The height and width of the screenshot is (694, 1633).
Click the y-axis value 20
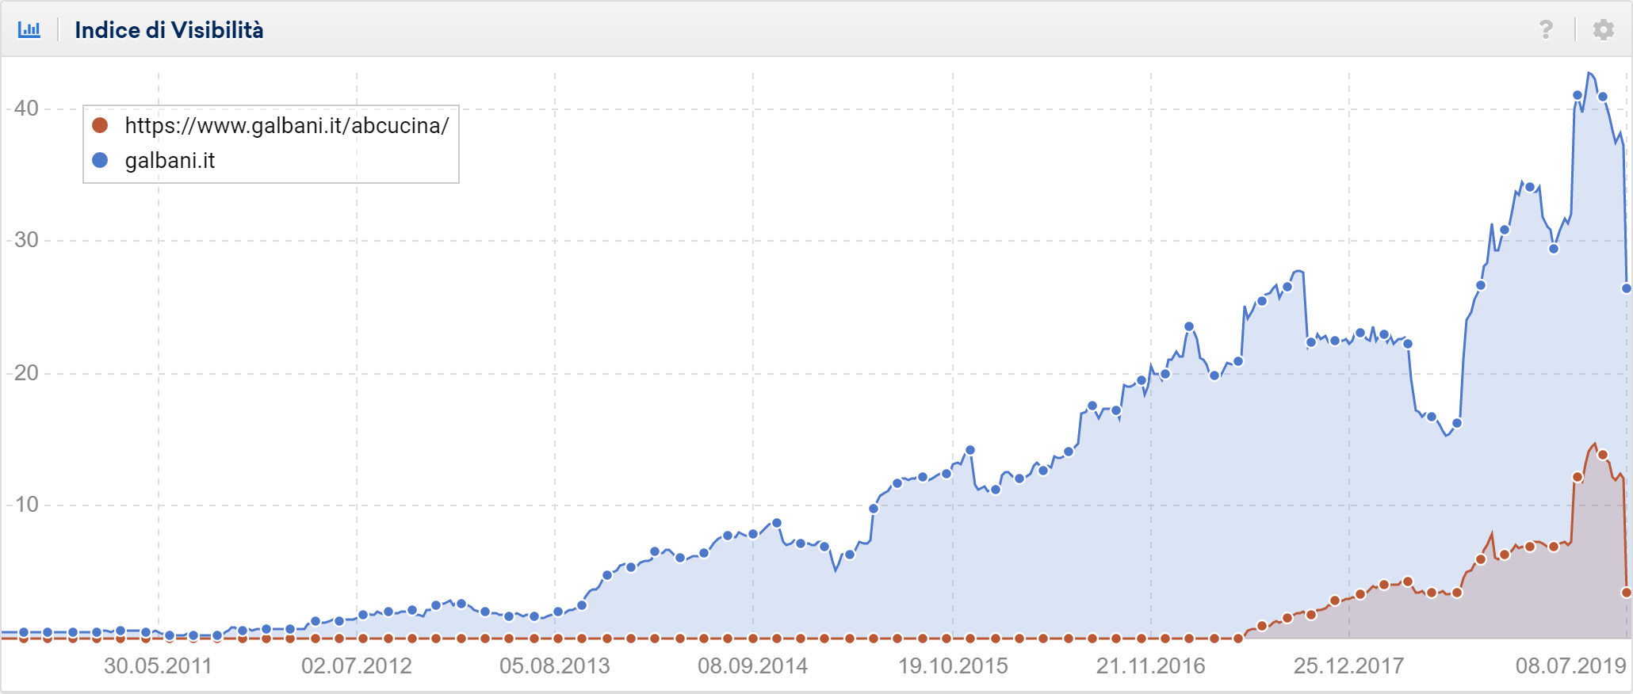click(x=26, y=373)
